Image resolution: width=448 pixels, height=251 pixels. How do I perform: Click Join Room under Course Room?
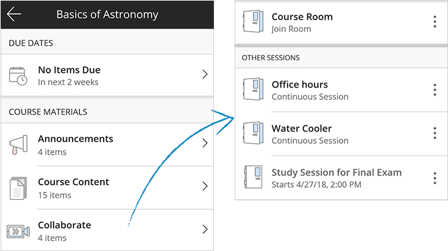(291, 29)
